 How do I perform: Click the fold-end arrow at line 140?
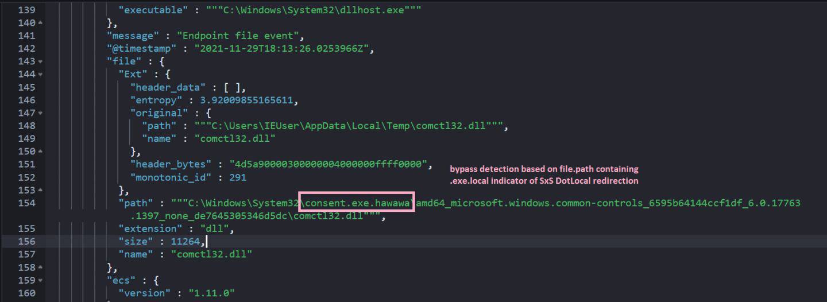[40, 23]
